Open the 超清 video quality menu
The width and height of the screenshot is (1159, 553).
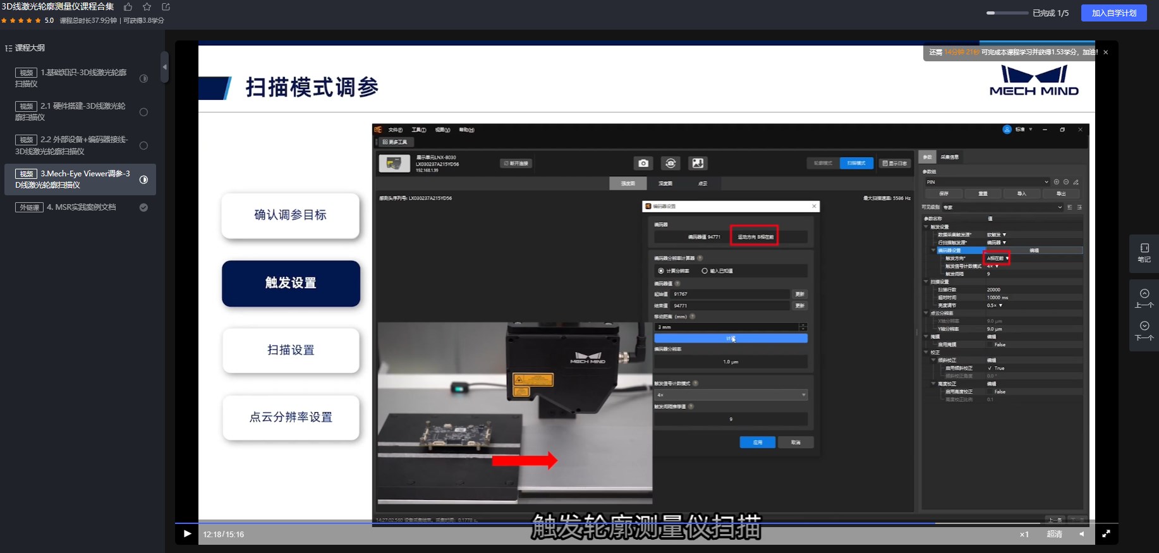[x=1054, y=534]
